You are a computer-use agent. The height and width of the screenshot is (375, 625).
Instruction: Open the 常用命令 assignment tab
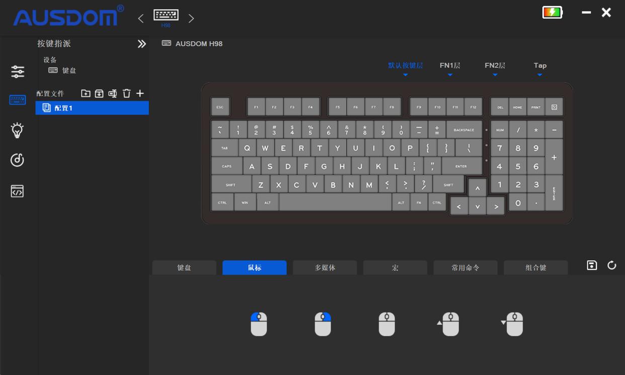465,268
